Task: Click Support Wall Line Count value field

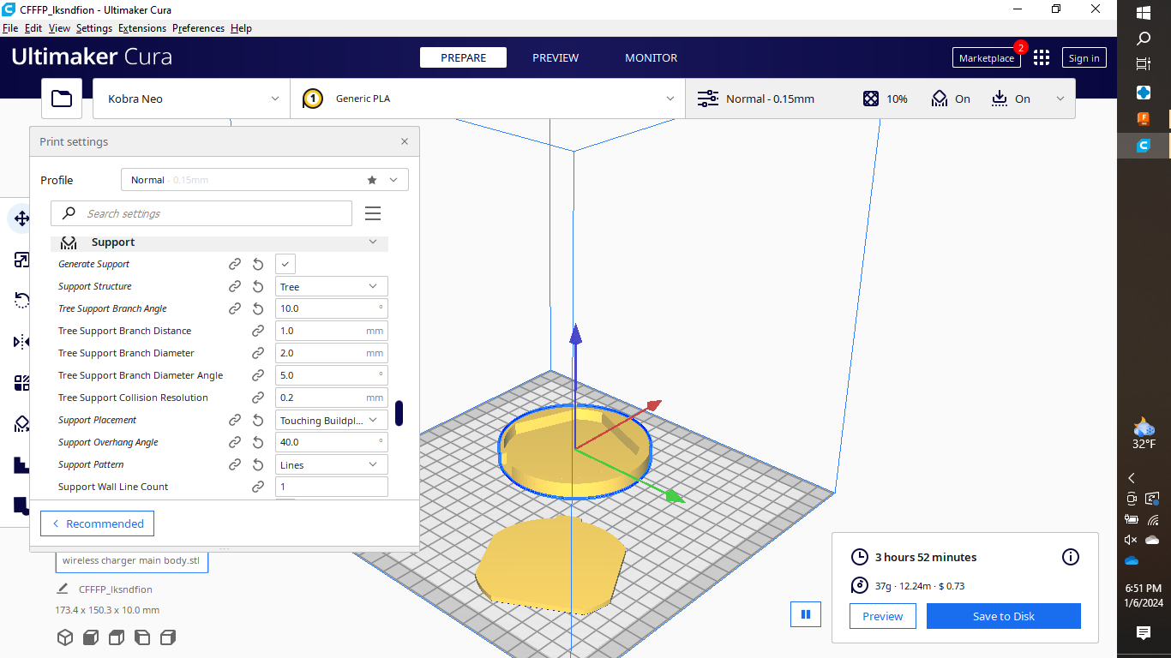Action: (331, 487)
